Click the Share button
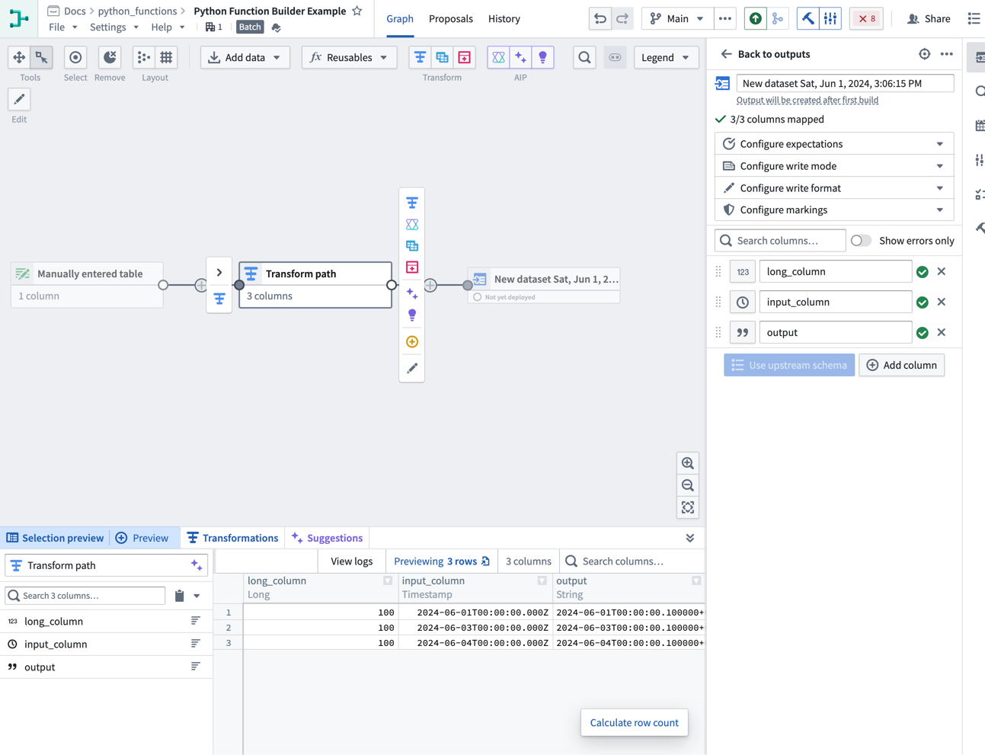Image resolution: width=985 pixels, height=755 pixels. tap(929, 18)
